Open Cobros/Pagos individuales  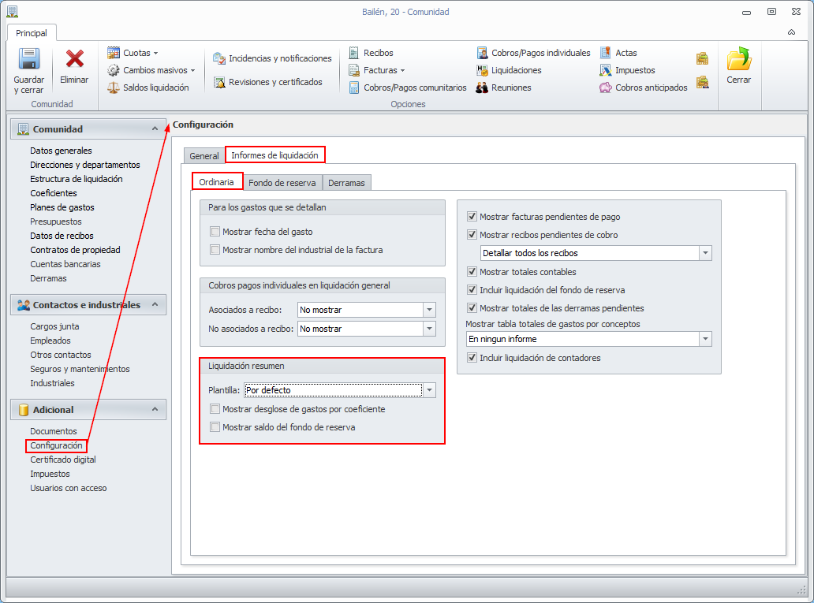(x=534, y=53)
